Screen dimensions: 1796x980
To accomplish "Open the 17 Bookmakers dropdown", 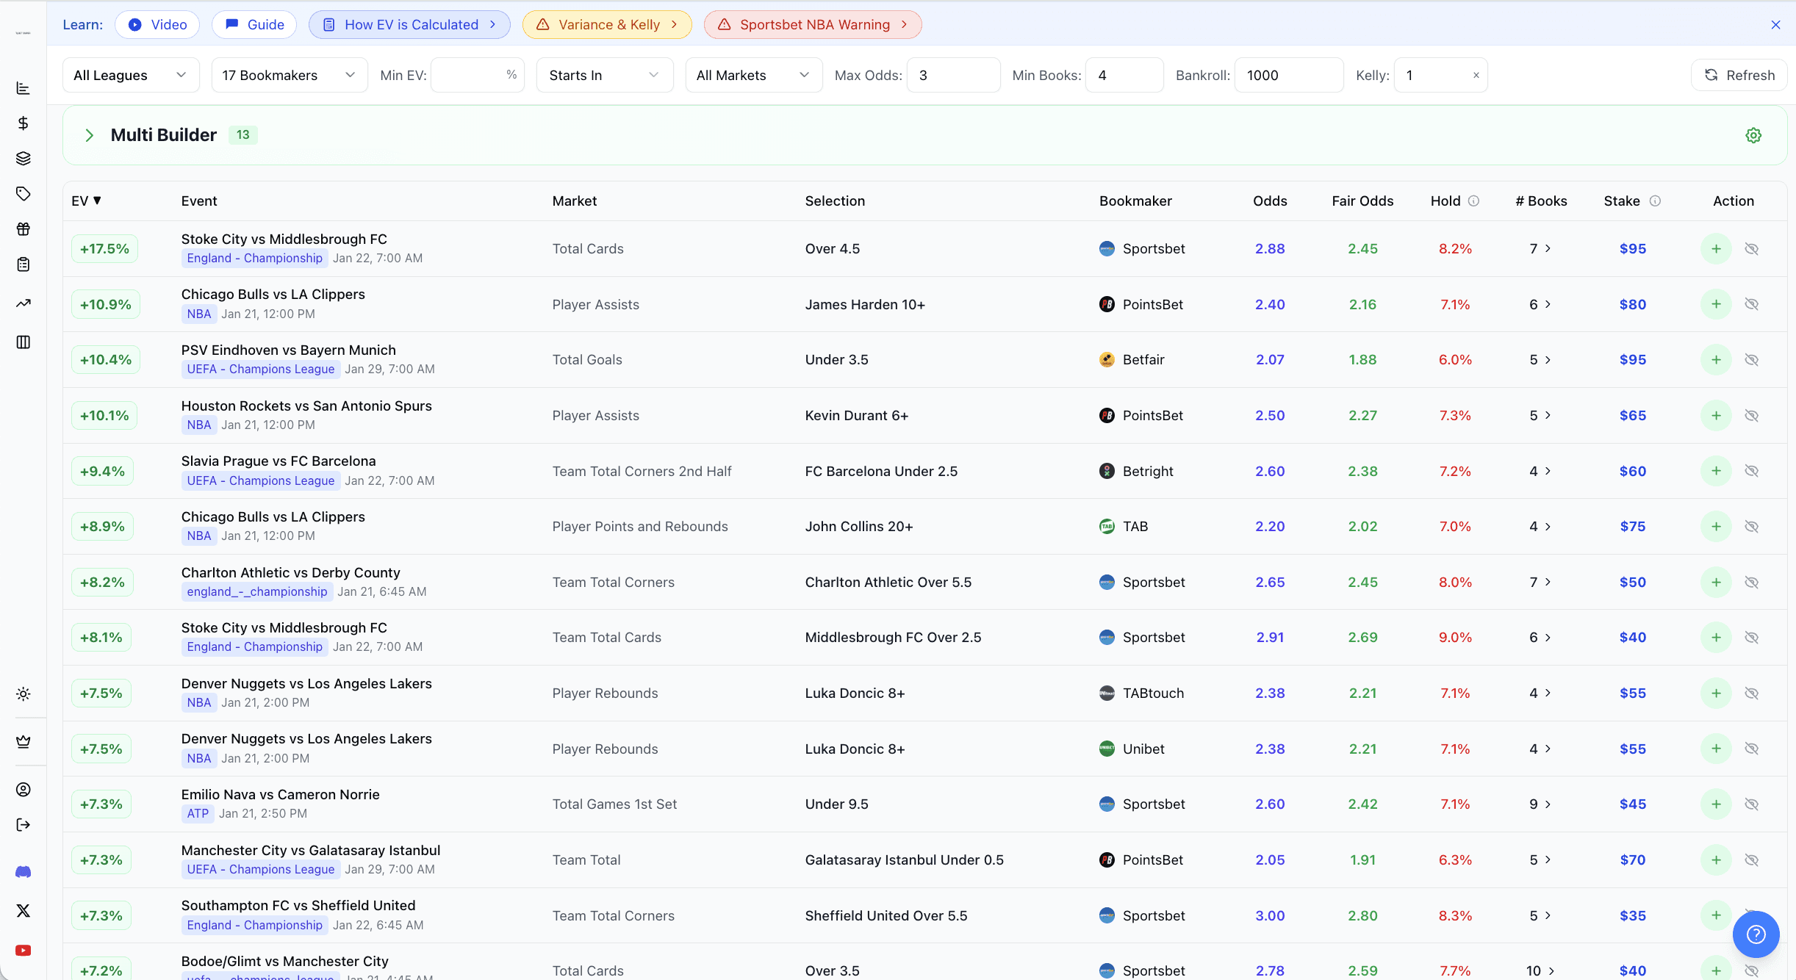I will pos(289,75).
